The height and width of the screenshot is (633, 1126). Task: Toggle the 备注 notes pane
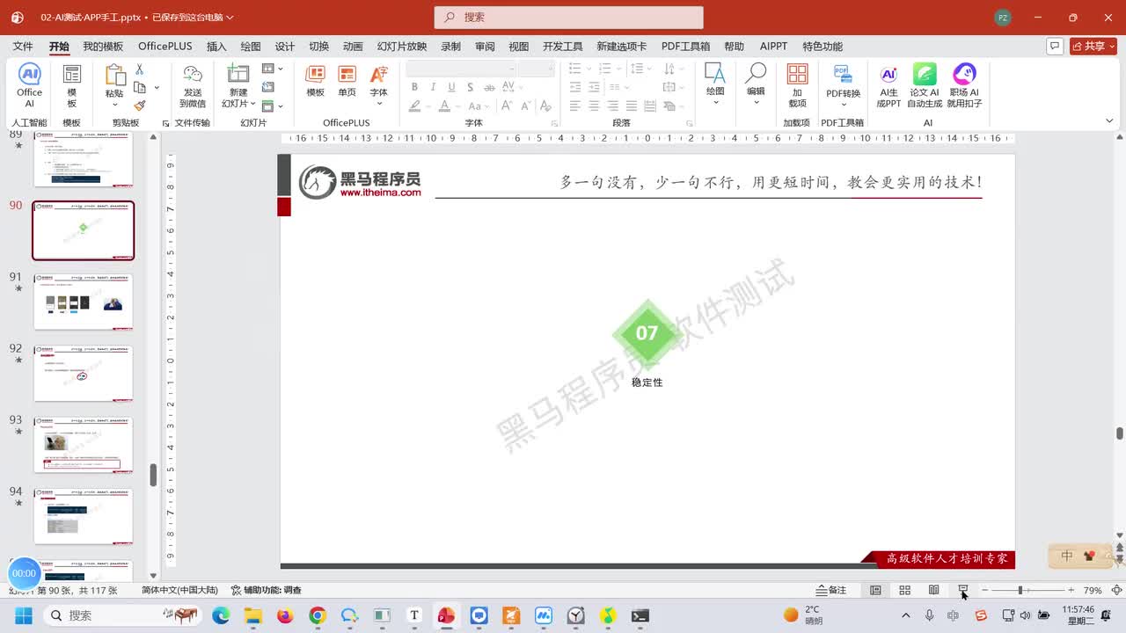831,590
